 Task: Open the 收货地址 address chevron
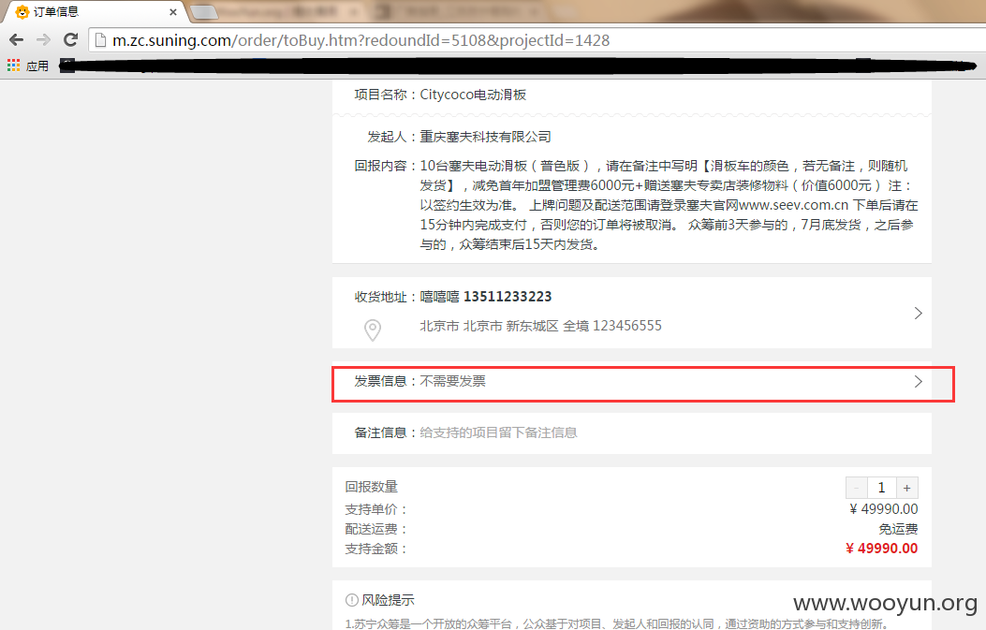point(918,313)
